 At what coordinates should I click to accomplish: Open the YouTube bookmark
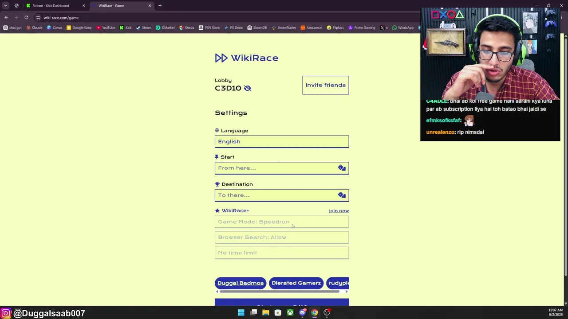coord(105,27)
